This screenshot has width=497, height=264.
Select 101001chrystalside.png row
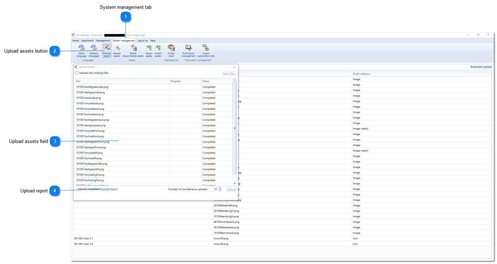[x=154, y=103]
